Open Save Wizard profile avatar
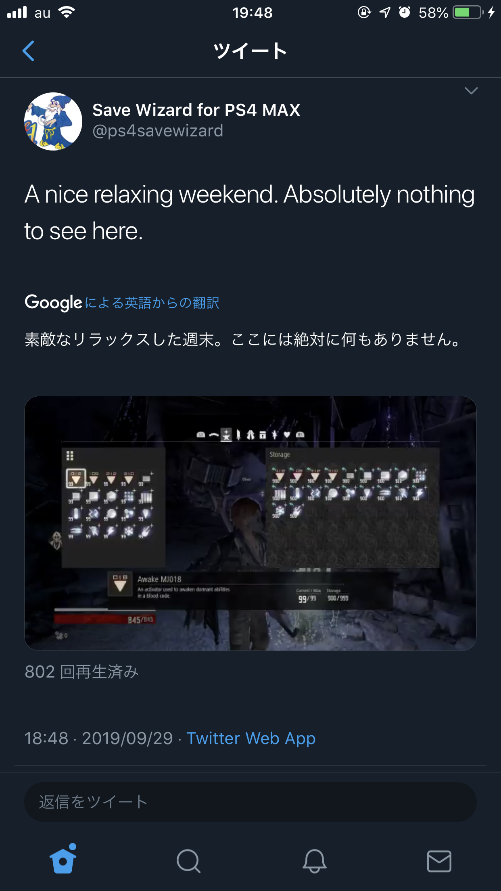The image size is (501, 891). click(x=53, y=121)
